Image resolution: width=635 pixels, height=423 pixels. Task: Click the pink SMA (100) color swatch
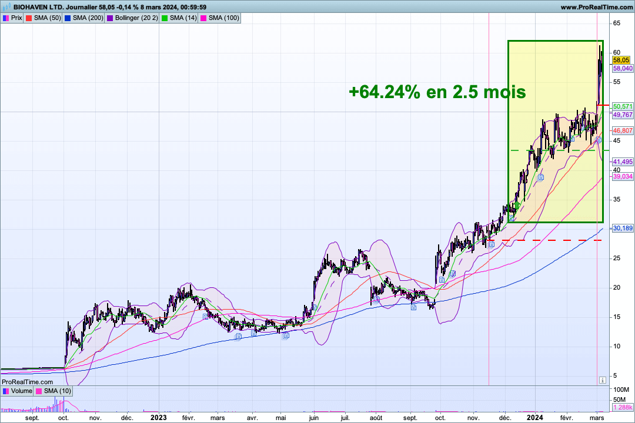203,18
